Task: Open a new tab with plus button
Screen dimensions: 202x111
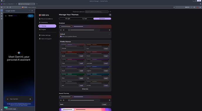Action: coord(37,4)
